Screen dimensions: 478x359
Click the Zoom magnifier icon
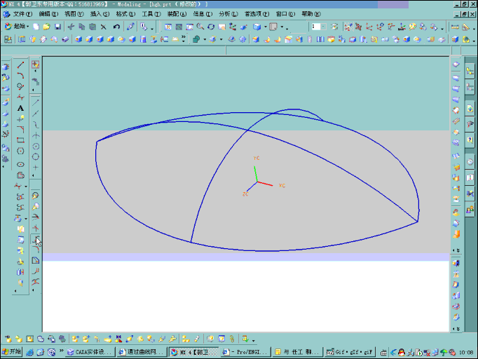coord(200,27)
